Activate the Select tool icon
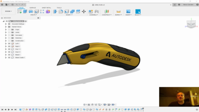 tap(138, 12)
